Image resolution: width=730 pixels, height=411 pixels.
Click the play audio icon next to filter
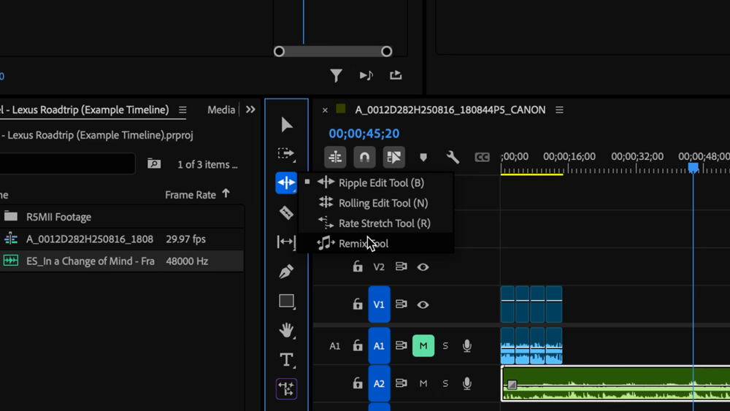pos(366,75)
